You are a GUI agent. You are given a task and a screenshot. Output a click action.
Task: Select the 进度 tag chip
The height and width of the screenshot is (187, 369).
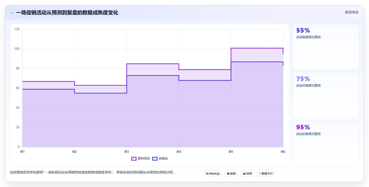[247, 173]
